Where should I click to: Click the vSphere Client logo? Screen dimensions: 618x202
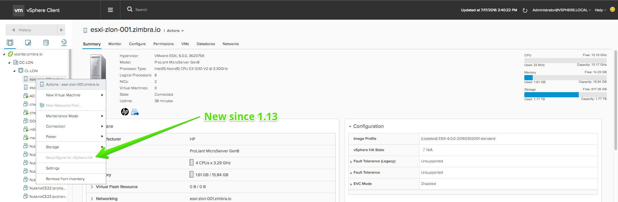(x=36, y=10)
